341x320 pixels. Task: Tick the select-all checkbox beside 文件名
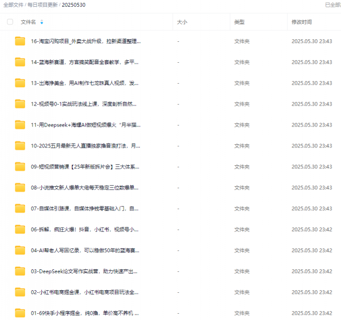(x=10, y=22)
